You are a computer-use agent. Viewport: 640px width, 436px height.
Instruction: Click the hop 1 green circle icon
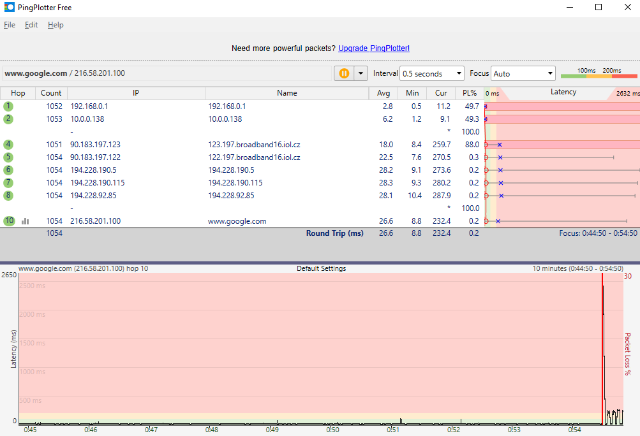(8, 106)
